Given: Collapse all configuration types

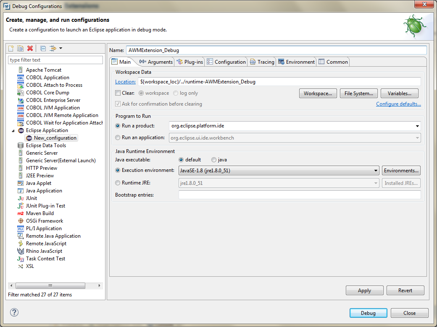Looking at the screenshot, I should point(43,48).
